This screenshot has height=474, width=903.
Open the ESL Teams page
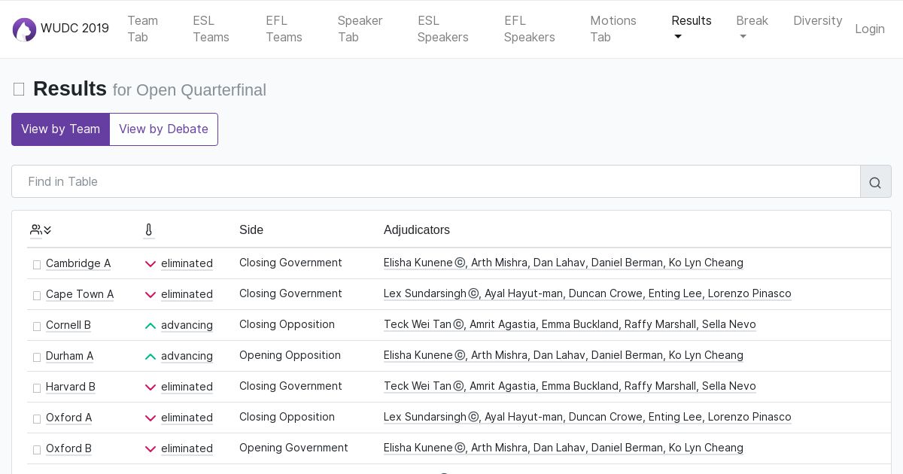[211, 29]
